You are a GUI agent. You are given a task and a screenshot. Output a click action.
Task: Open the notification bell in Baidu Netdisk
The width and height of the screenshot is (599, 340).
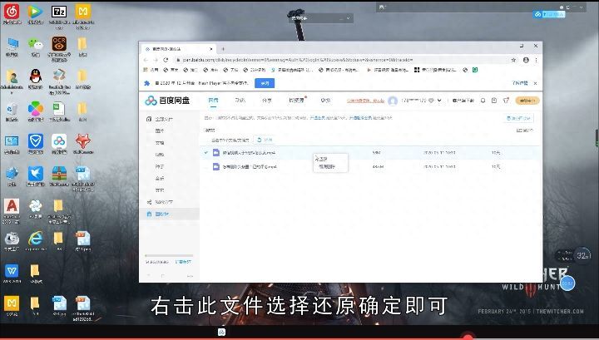(483, 101)
